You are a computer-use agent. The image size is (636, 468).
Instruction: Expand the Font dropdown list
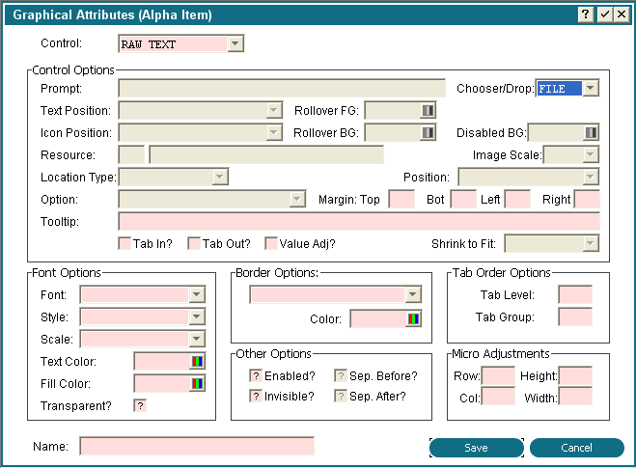(198, 295)
